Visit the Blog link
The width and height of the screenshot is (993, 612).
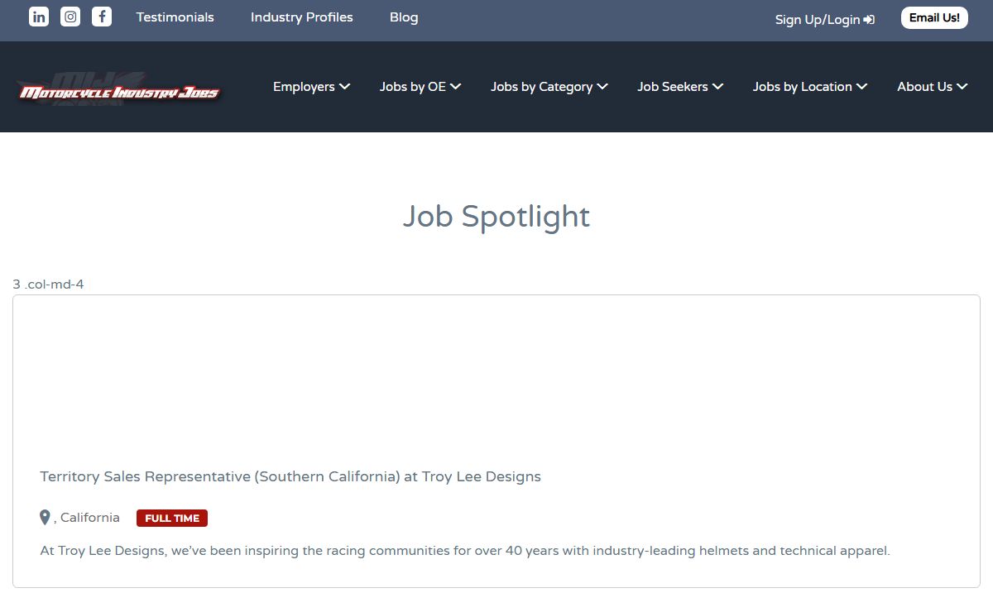[x=404, y=17]
